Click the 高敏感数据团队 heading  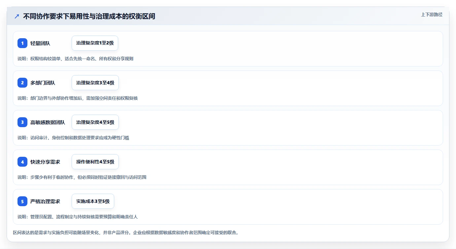click(48, 122)
